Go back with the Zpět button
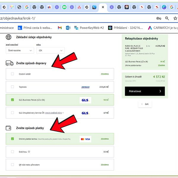Viewport: 178px width, 178px height. pos(145,104)
